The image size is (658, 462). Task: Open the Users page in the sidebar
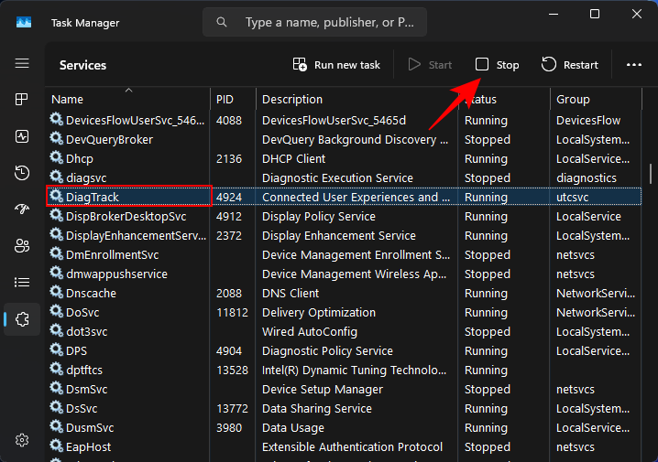[22, 245]
